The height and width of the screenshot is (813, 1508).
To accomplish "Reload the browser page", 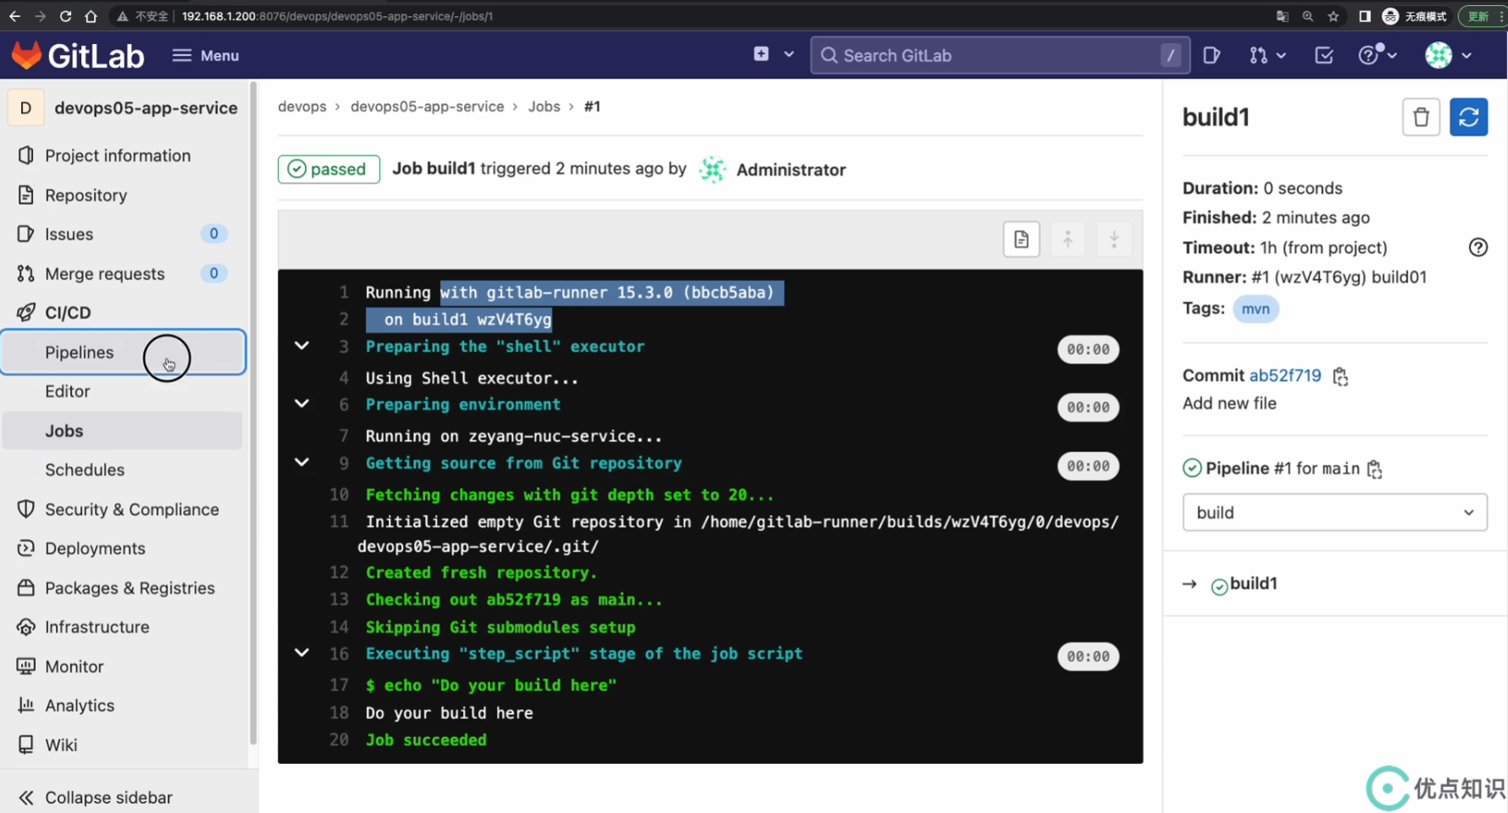I will coord(65,16).
